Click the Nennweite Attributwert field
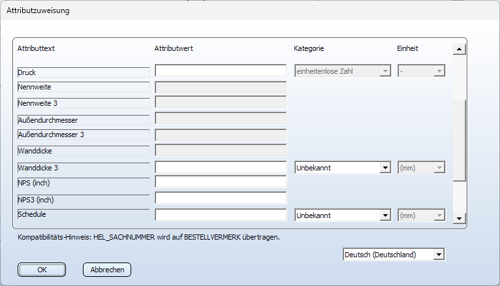This screenshot has height=286, width=500. (221, 87)
